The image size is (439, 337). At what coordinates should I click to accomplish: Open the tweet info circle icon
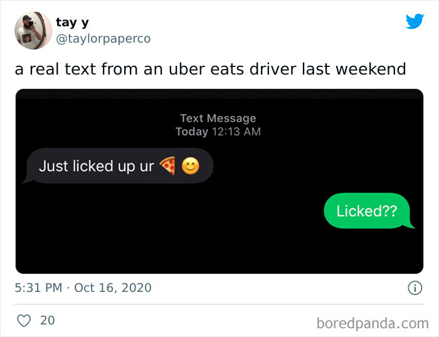pyautogui.click(x=415, y=288)
